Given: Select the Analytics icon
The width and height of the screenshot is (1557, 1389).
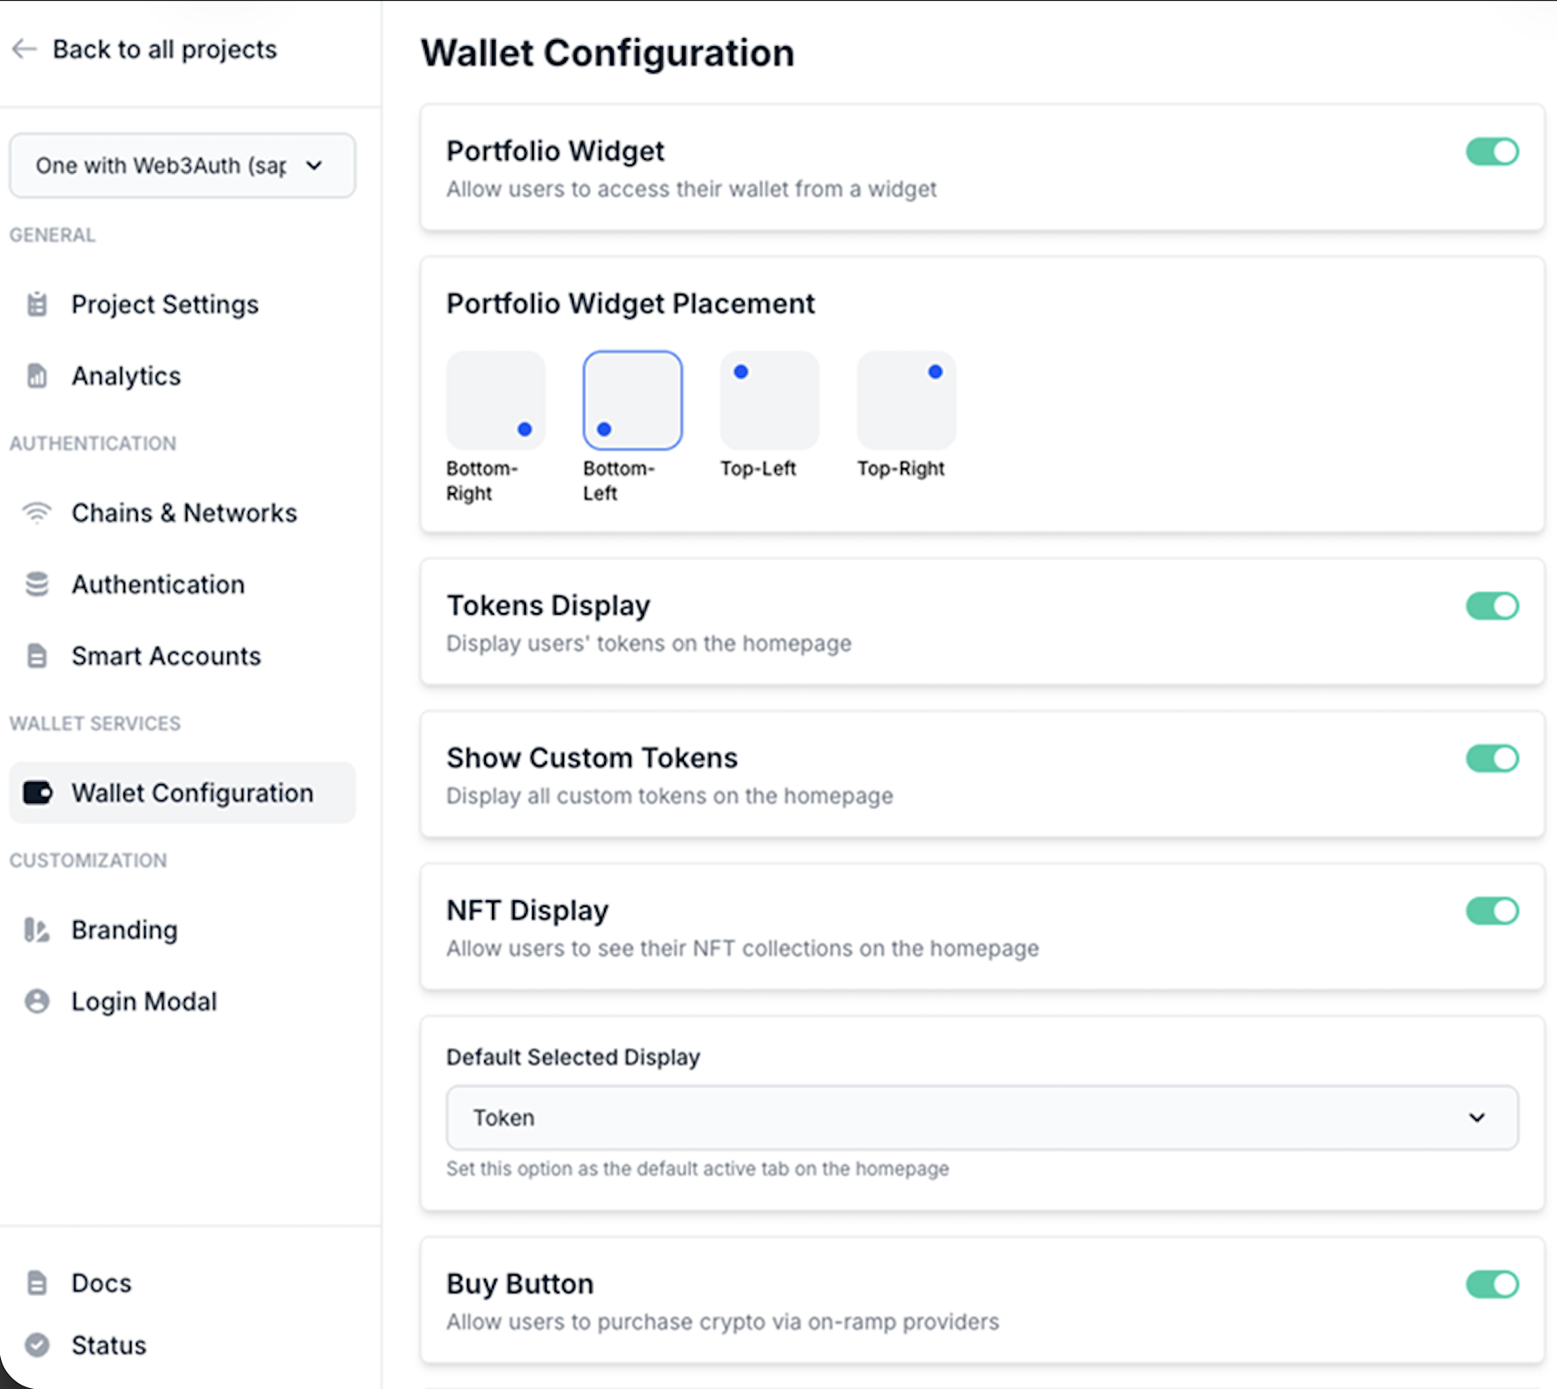Looking at the screenshot, I should tap(36, 376).
